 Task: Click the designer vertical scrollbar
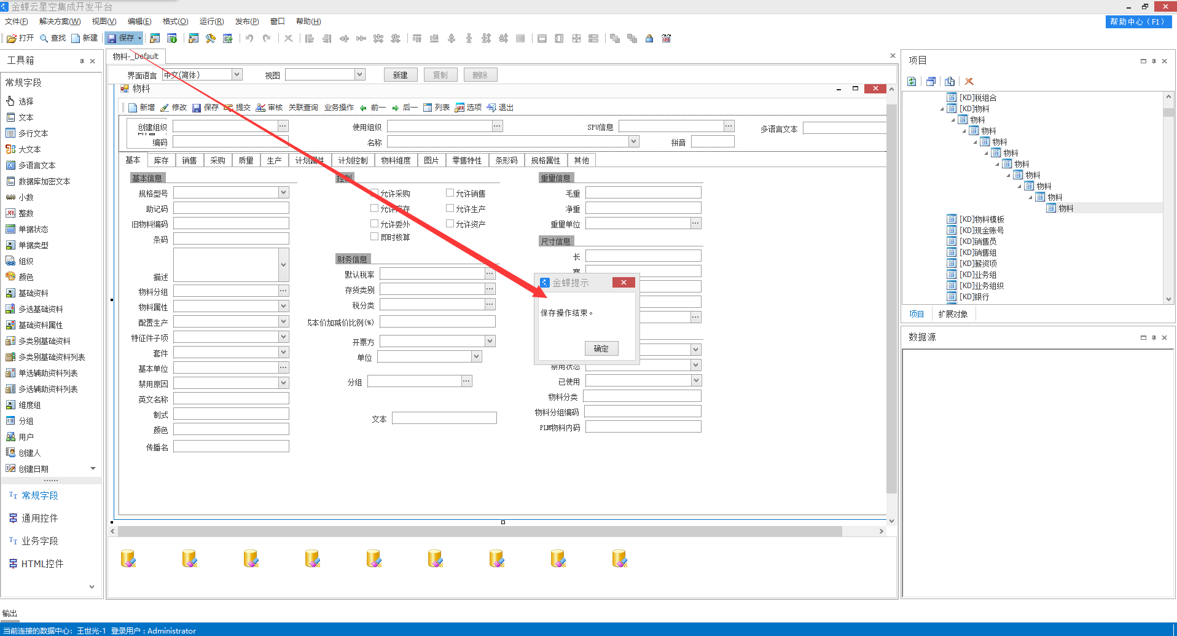point(891,299)
